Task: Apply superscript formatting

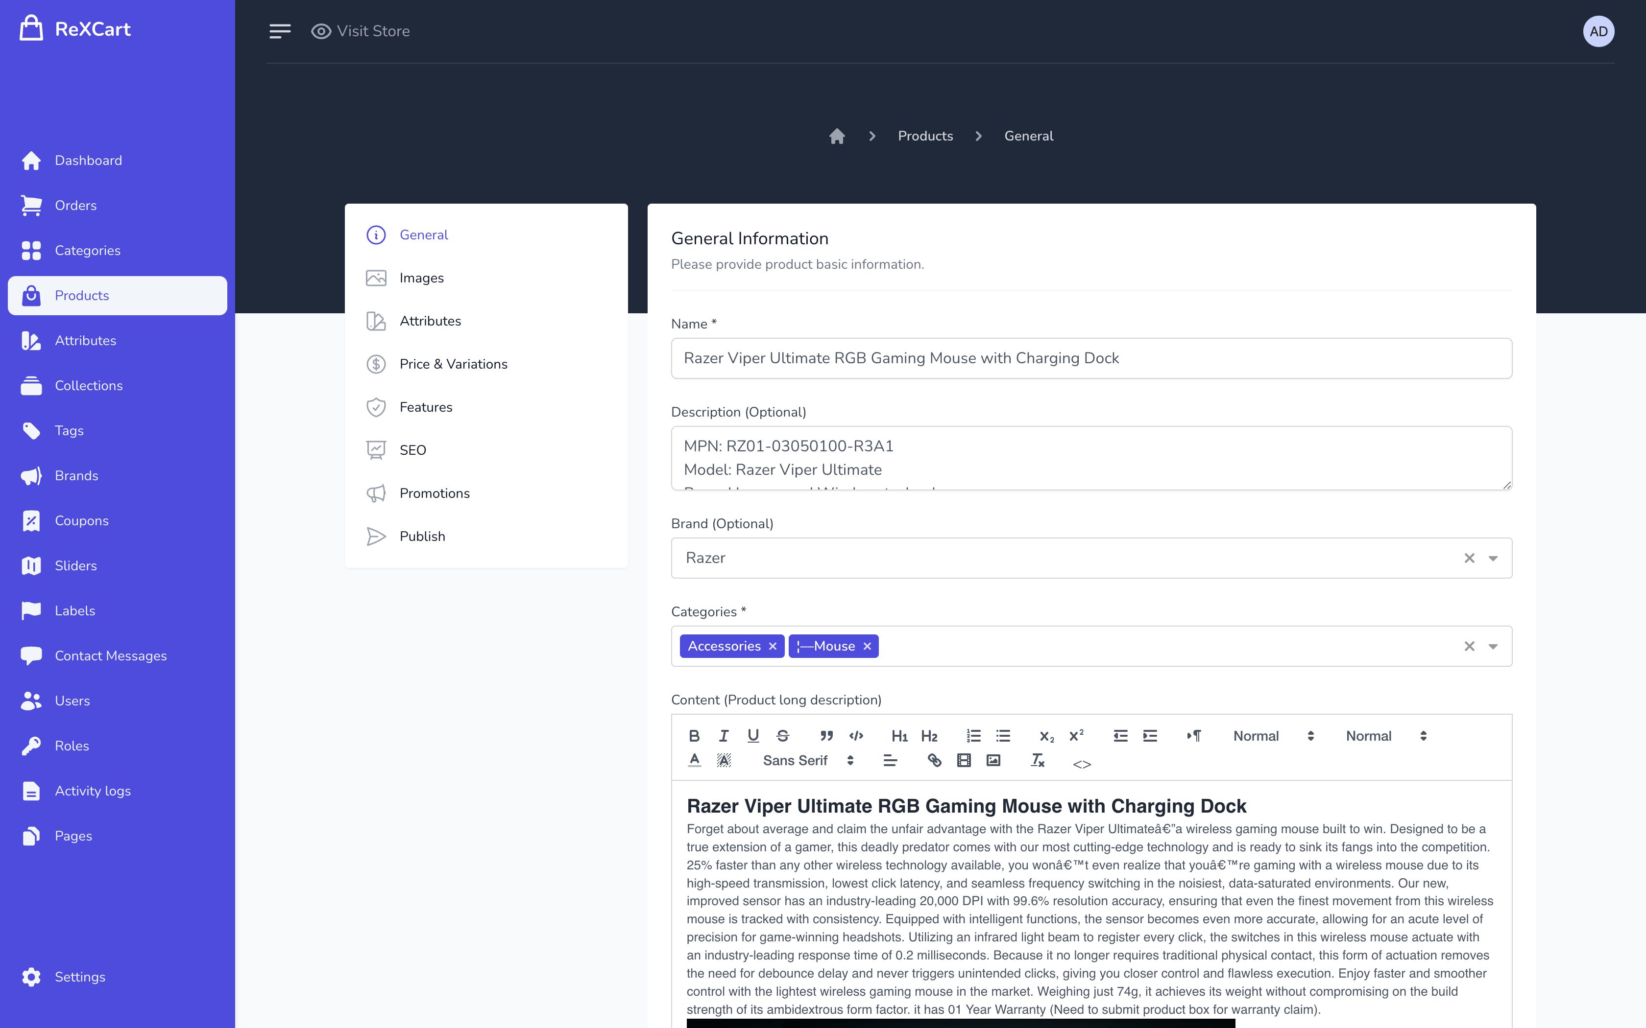Action: (x=1076, y=736)
